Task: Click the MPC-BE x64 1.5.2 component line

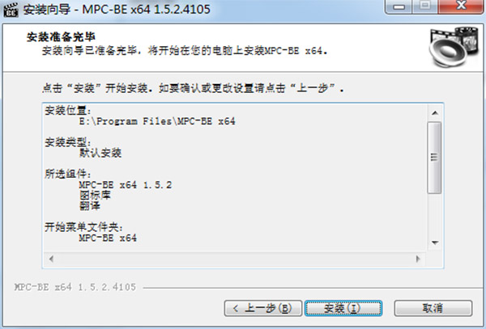Action: [126, 185]
